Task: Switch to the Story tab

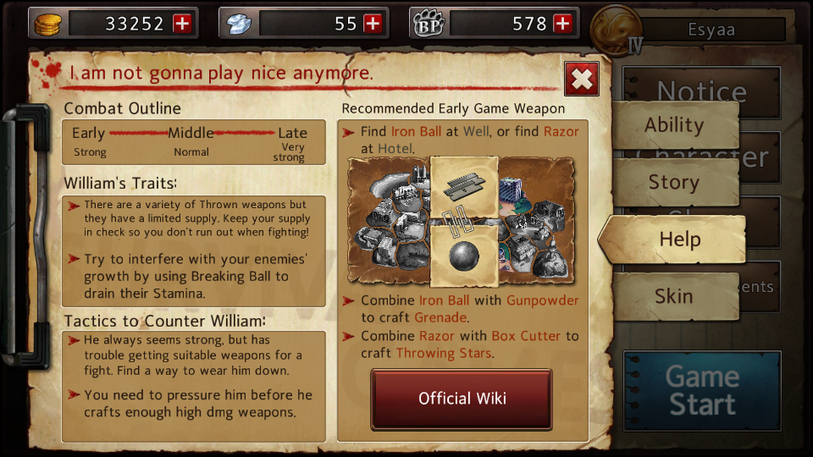Action: [675, 183]
